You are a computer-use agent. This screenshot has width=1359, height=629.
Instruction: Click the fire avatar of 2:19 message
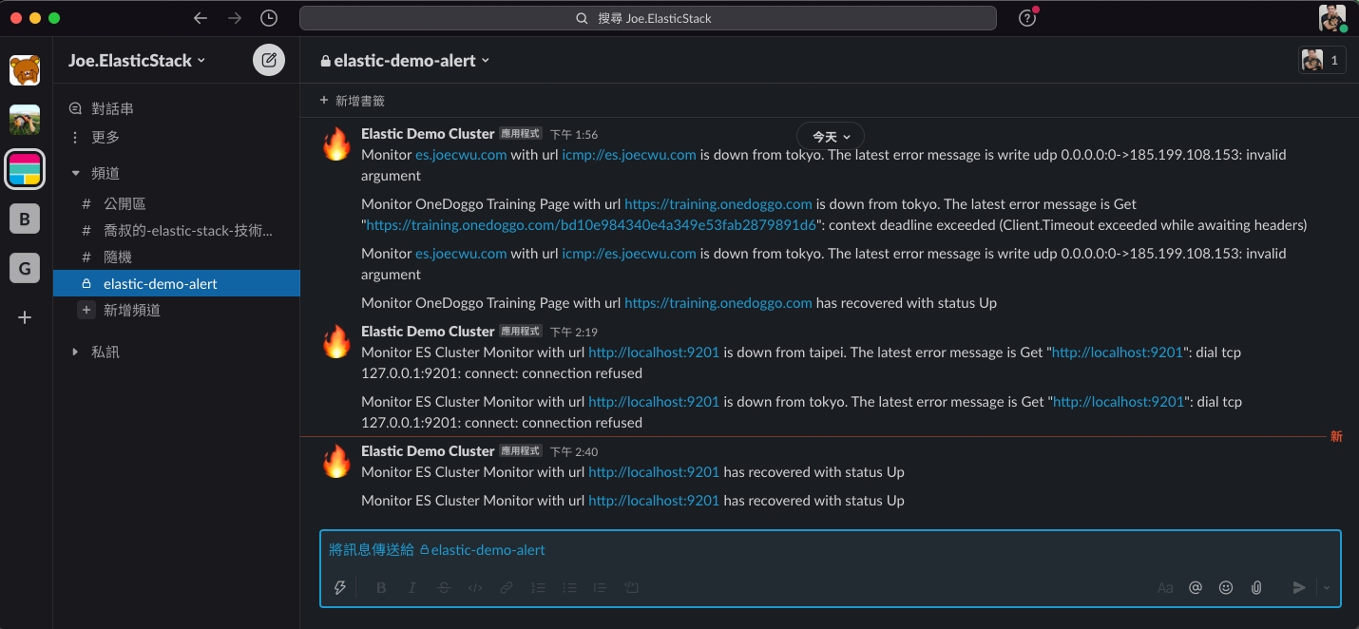[x=336, y=342]
